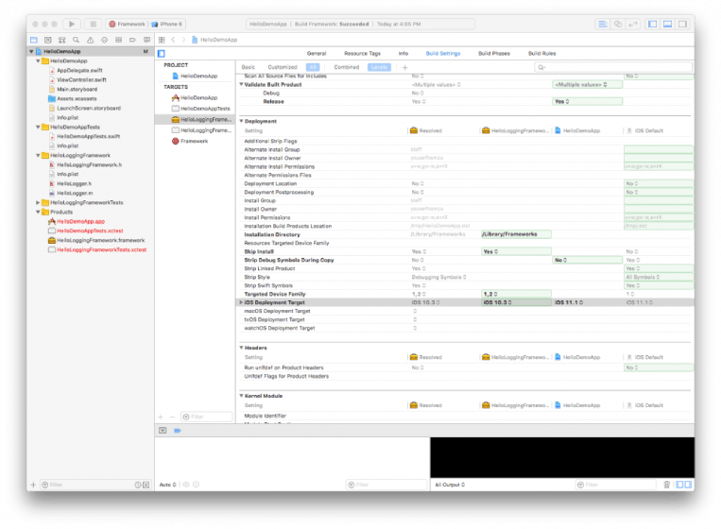This screenshot has width=721, height=529.
Task: Open the test navigator icon
Action: [104, 40]
